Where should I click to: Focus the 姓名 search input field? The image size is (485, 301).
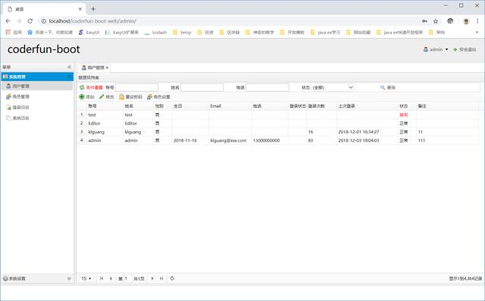(x=202, y=87)
